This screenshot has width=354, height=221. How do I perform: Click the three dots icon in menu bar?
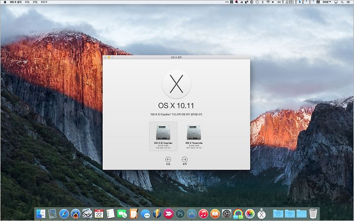point(227,2)
